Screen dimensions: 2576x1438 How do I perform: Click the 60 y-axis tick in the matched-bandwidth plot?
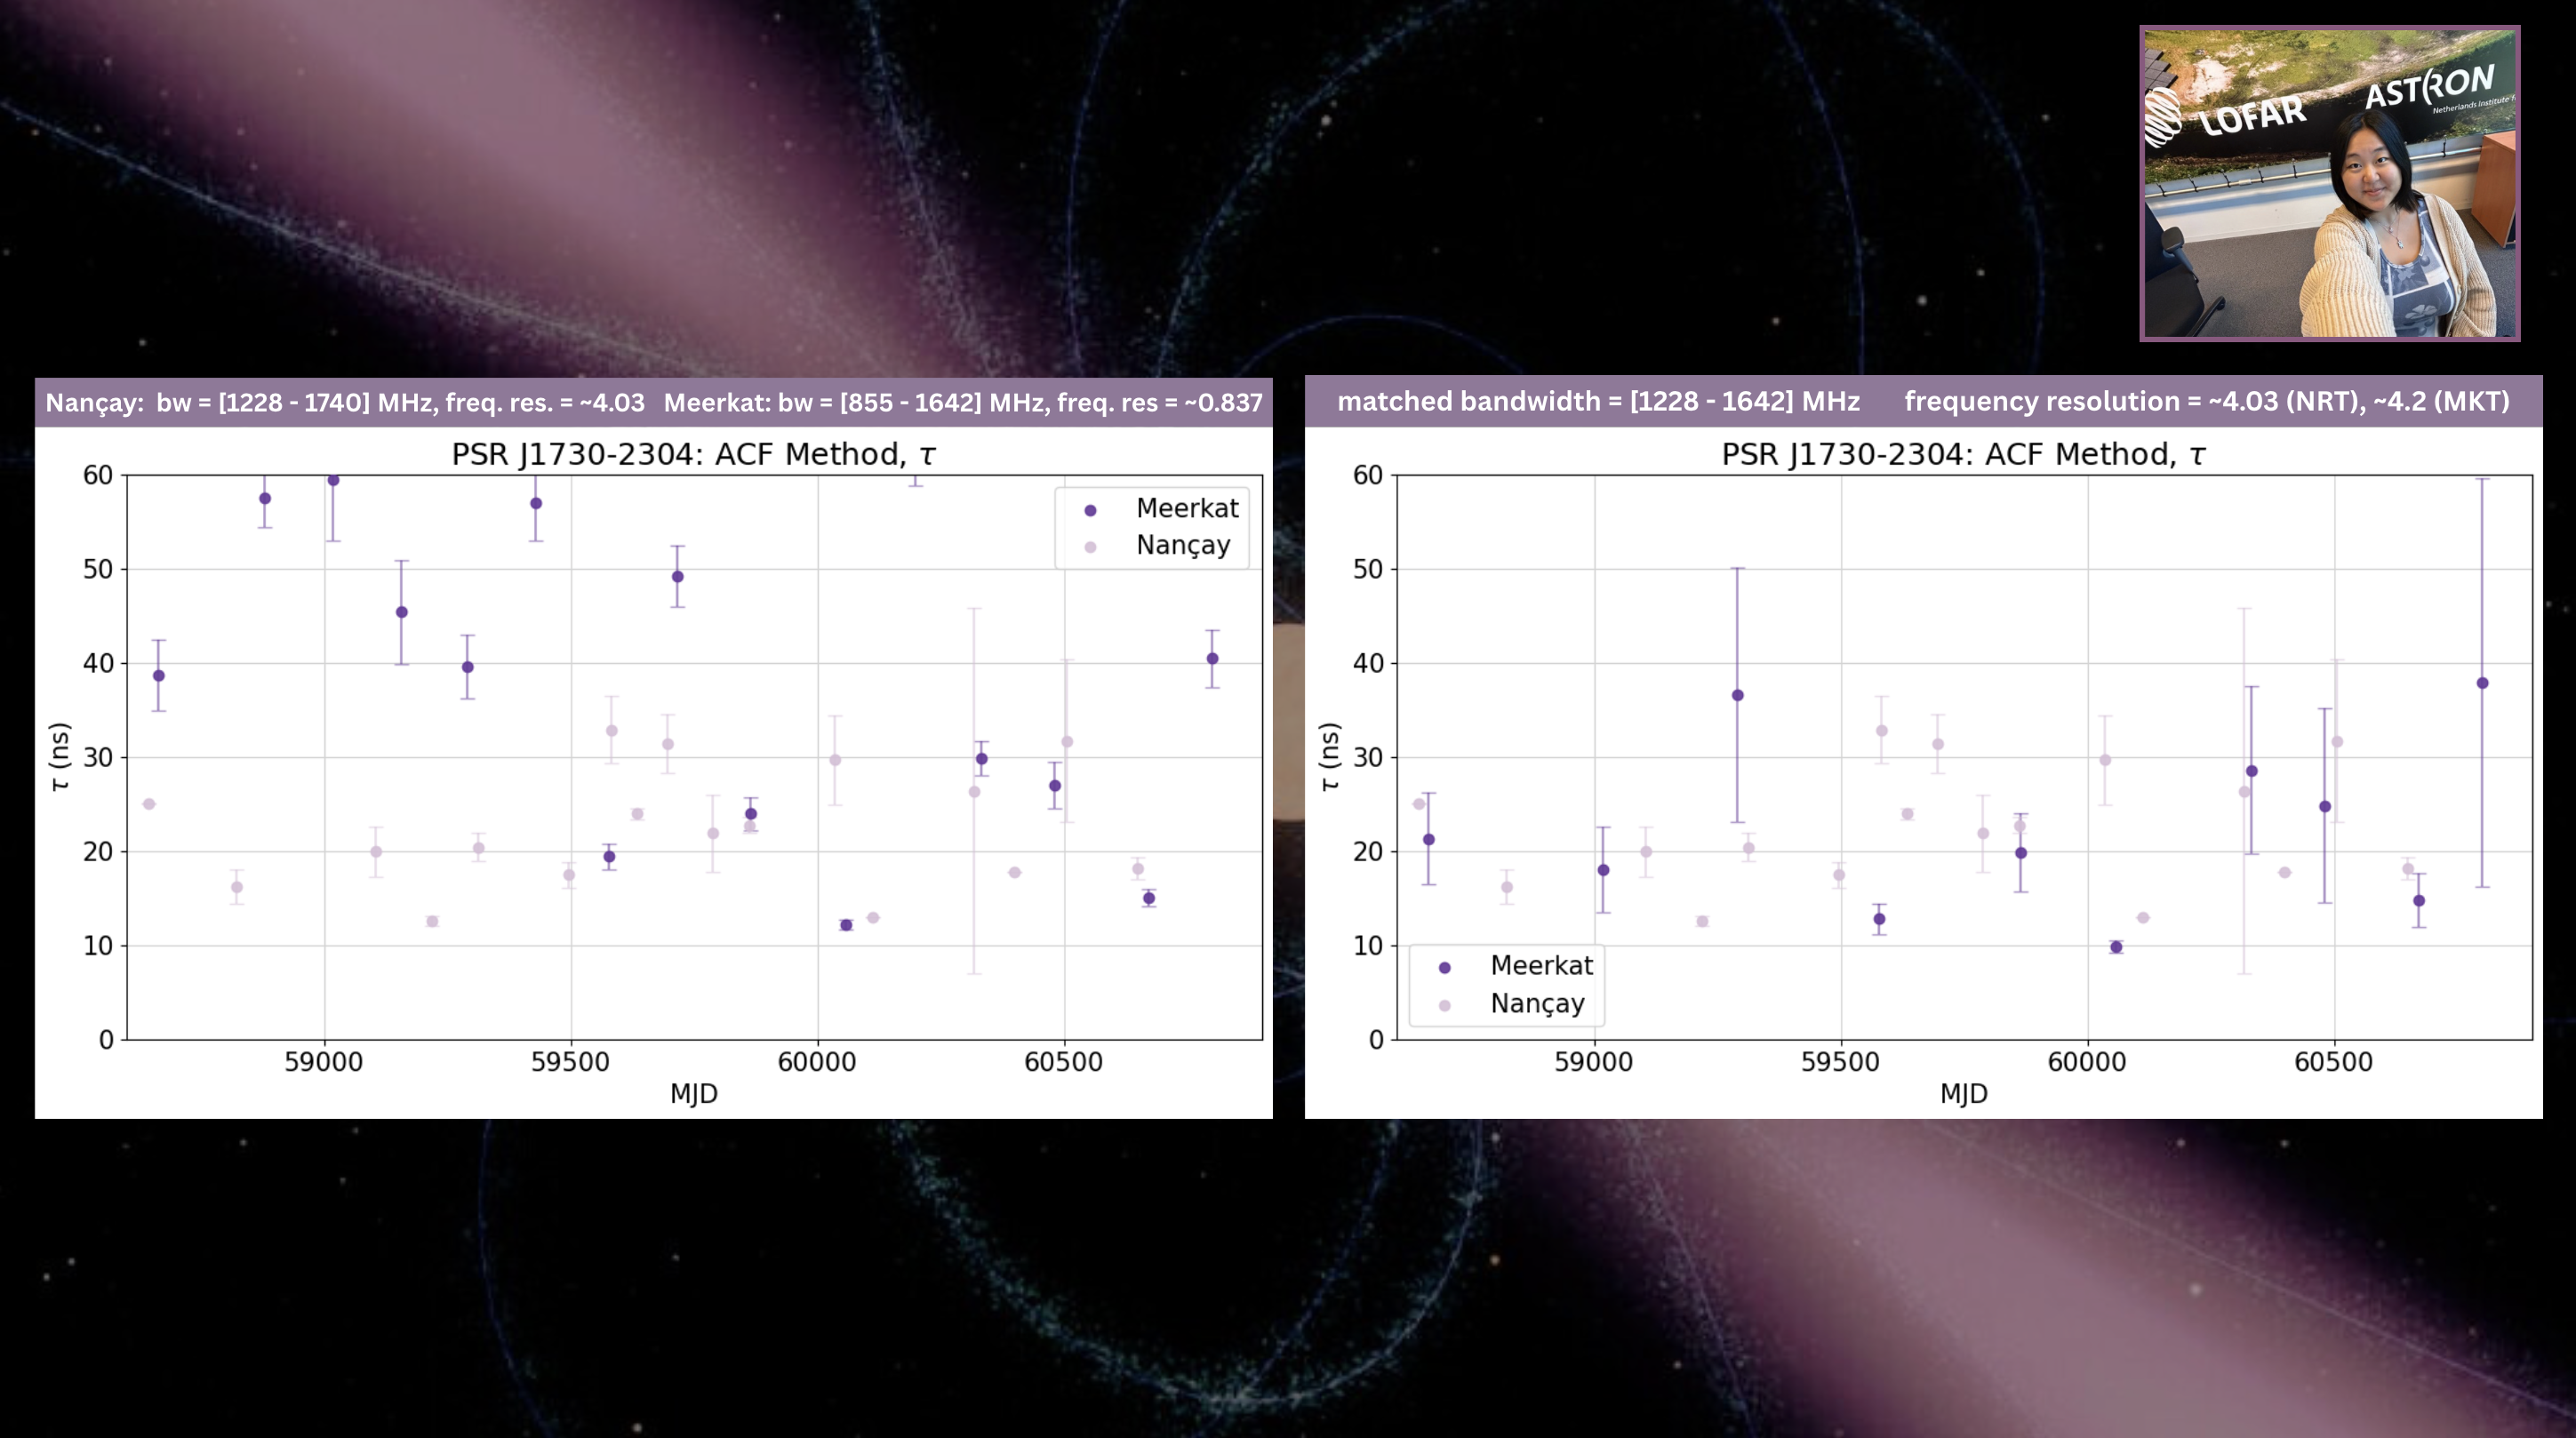pyautogui.click(x=1368, y=476)
